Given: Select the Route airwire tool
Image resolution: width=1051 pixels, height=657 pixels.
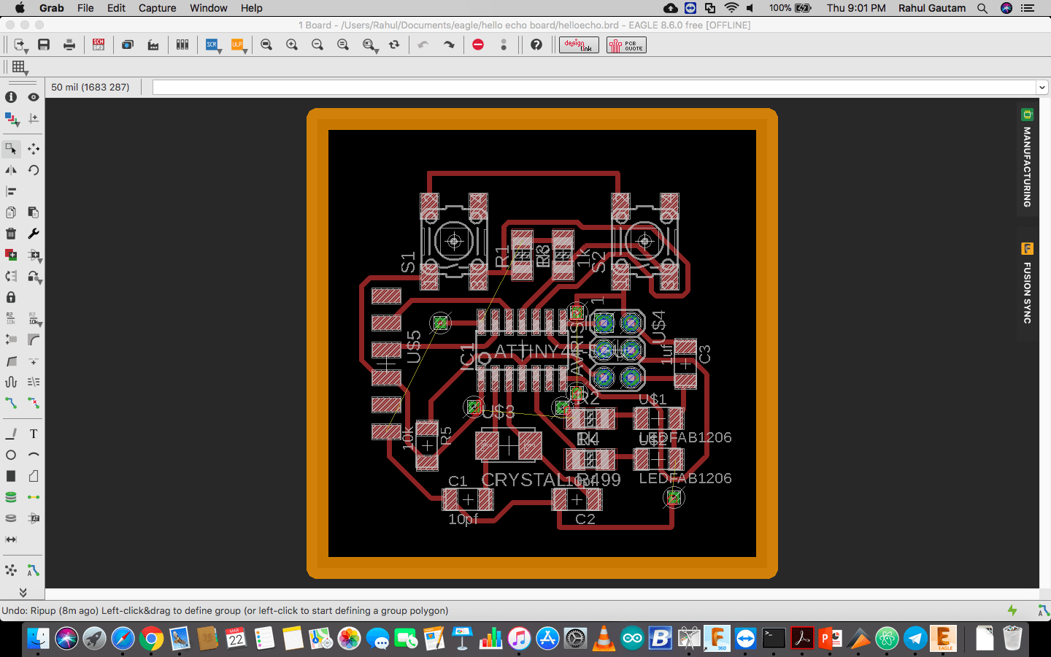Looking at the screenshot, I should (11, 403).
